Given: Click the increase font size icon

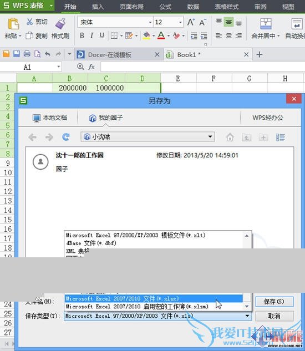Looking at the screenshot, I should (x=191, y=22).
